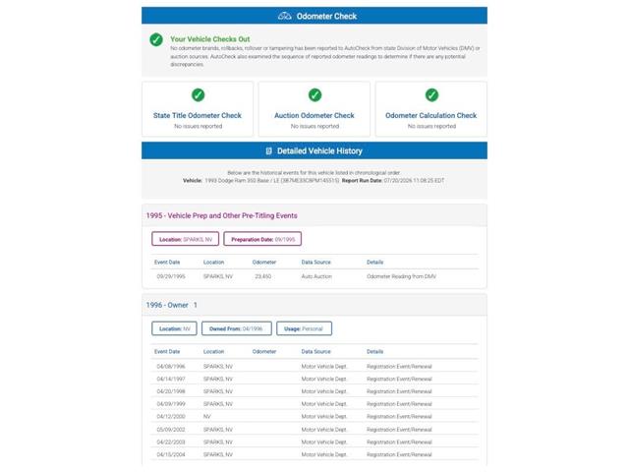
Task: Click the Usage: Personal badge
Action: pos(304,328)
